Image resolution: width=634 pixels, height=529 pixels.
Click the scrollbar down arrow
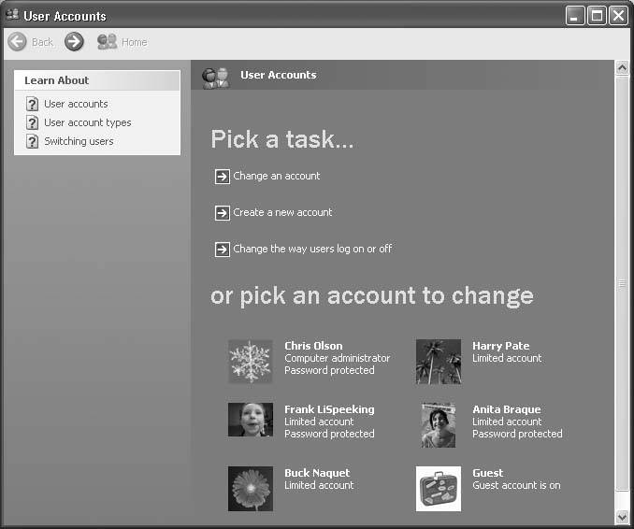click(x=622, y=517)
